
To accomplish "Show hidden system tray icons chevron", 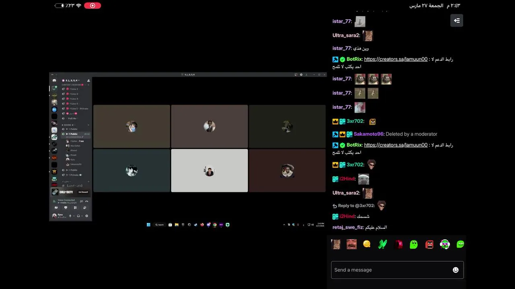I will [x=284, y=225].
